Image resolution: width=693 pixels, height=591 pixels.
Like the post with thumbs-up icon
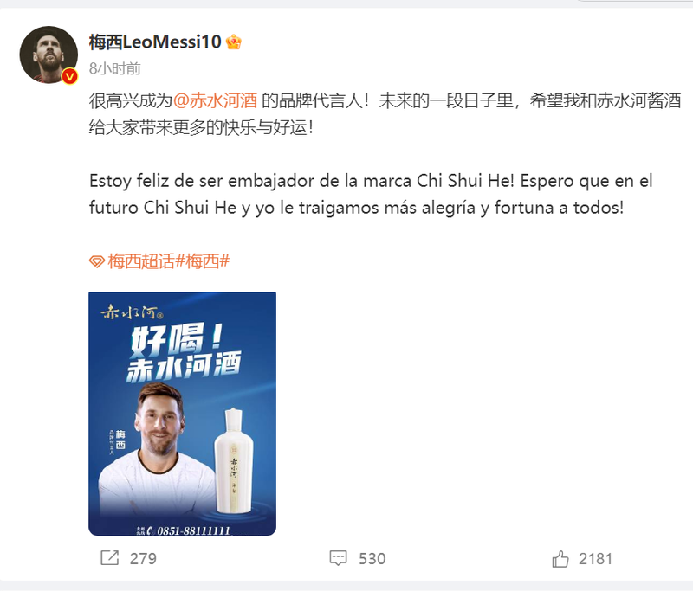560,558
